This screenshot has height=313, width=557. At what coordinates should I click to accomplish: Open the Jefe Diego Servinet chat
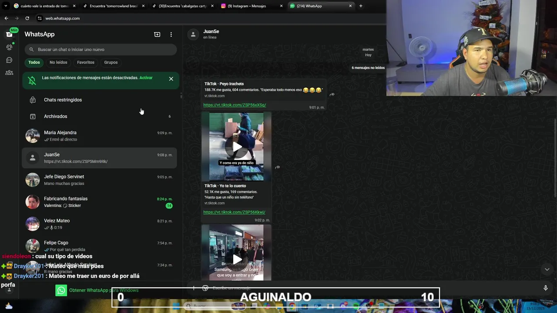[x=99, y=180]
